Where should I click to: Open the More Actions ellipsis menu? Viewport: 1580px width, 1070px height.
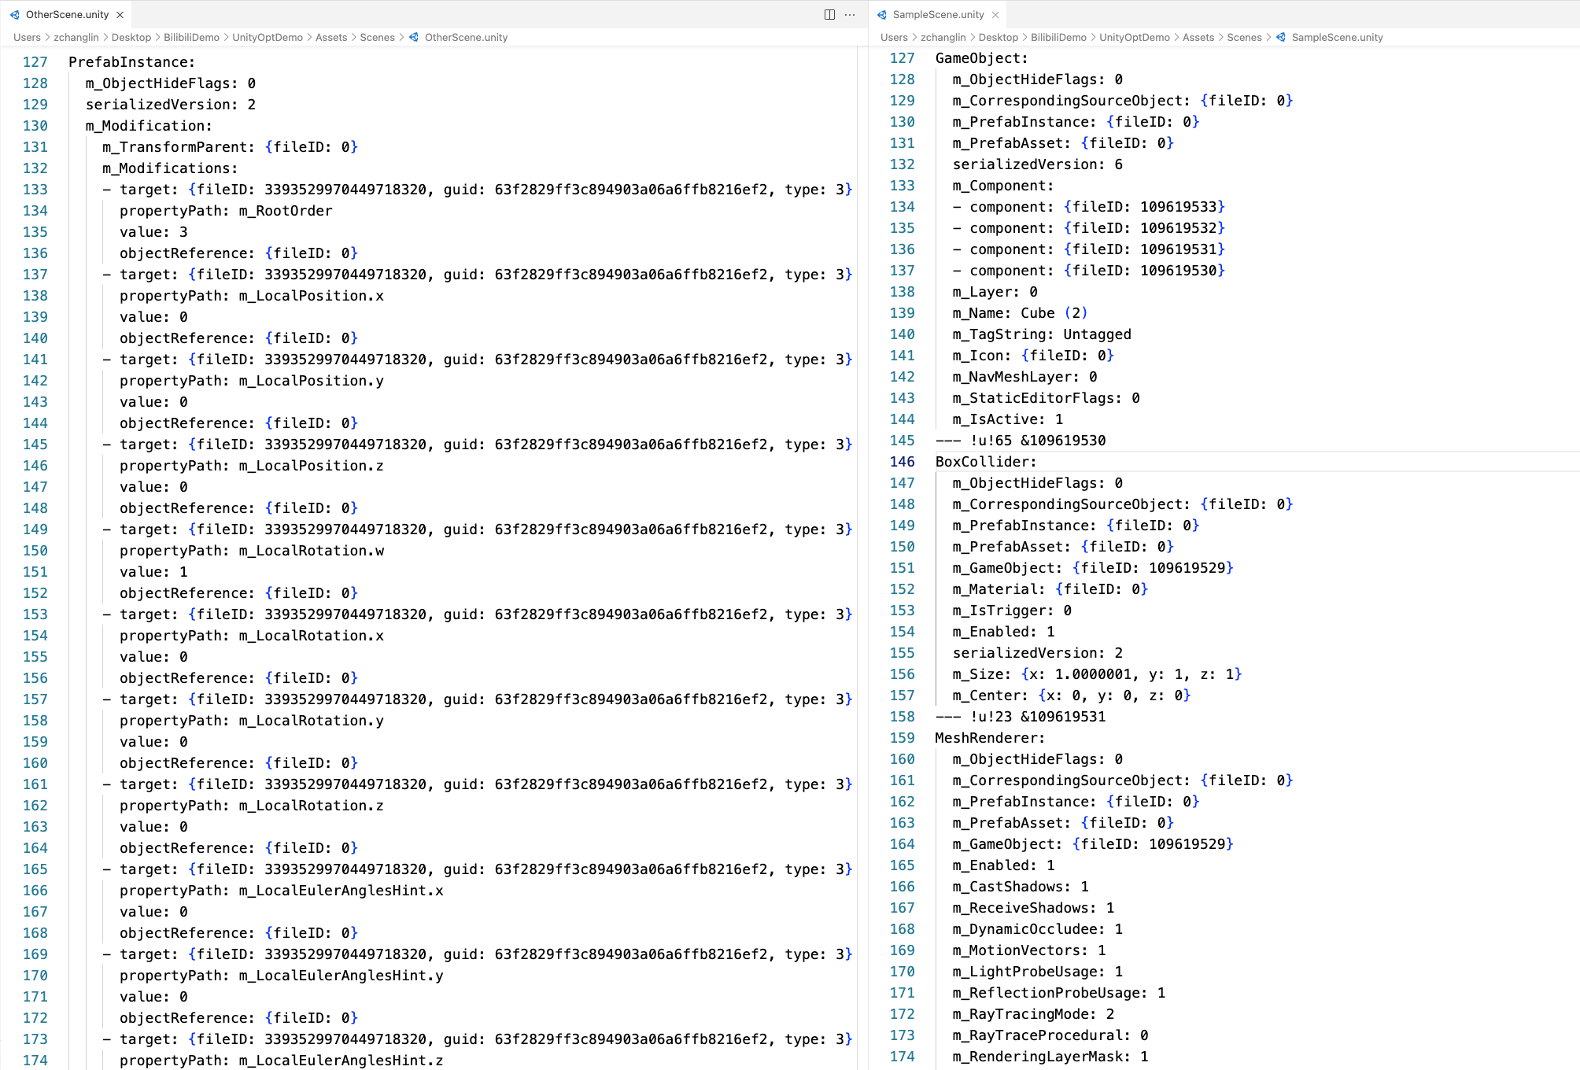(x=850, y=15)
